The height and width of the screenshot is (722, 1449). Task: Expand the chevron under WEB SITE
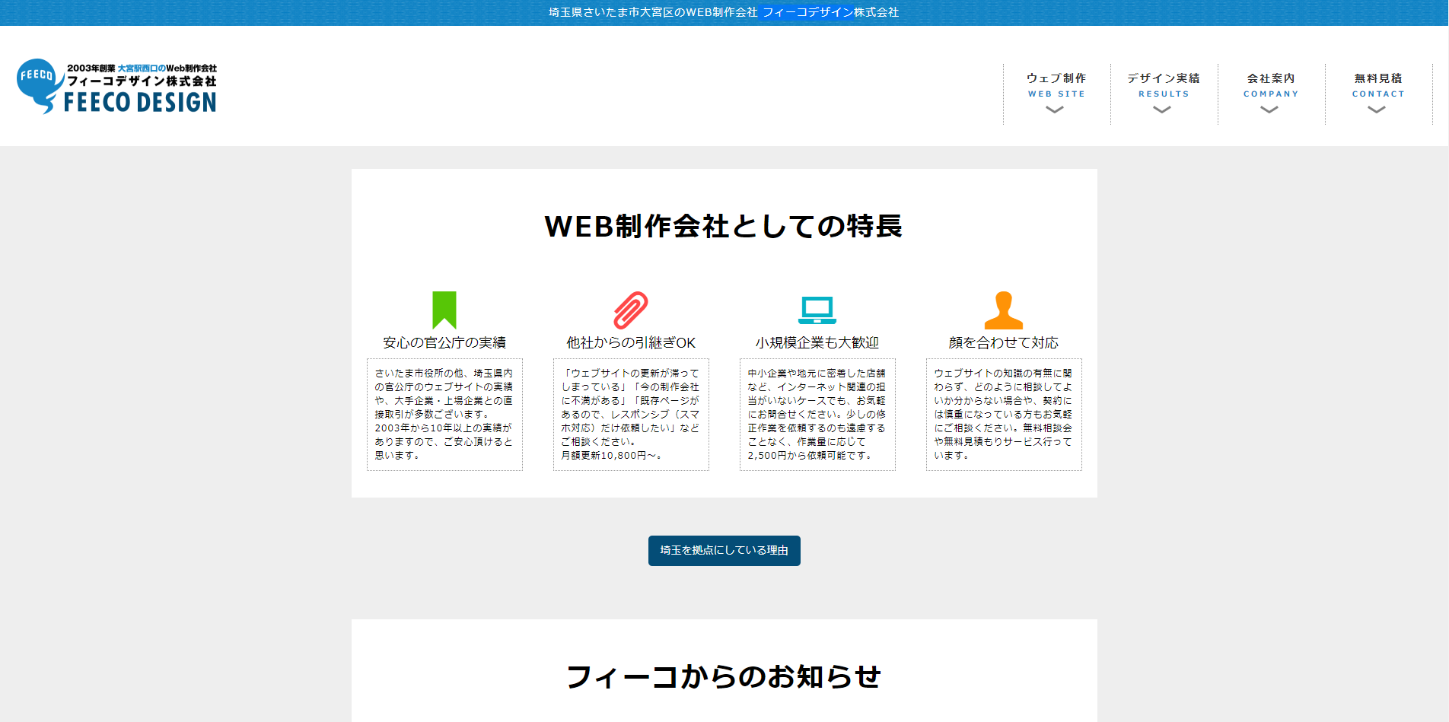pyautogui.click(x=1055, y=110)
